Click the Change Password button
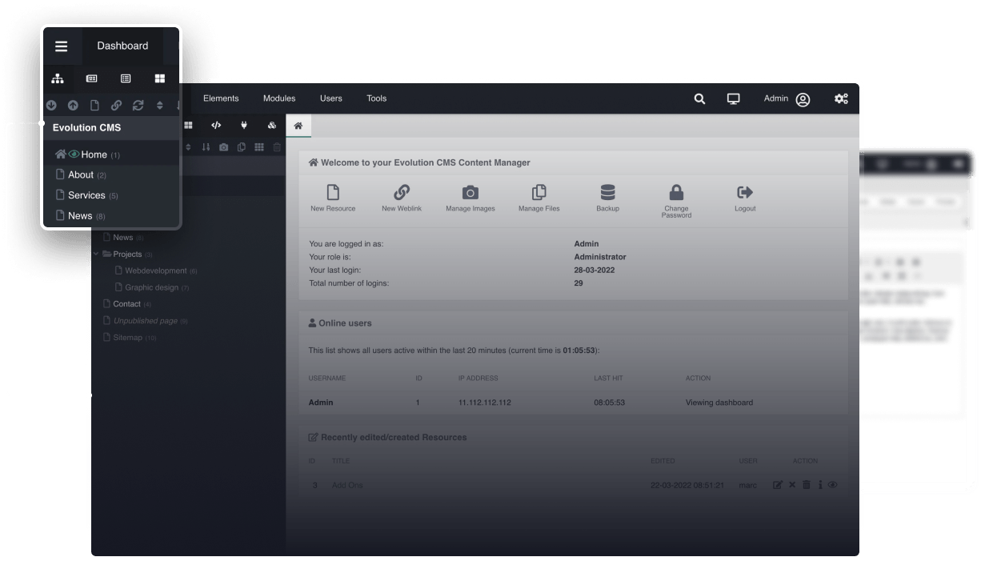This screenshot has height=561, width=981. pos(676,202)
